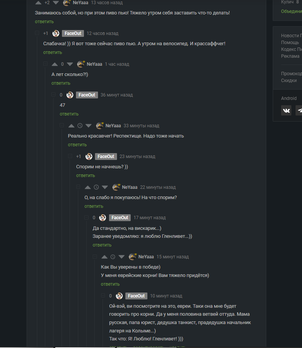Collapse the branch at the comment "47"
Image resolution: width=302 pixels, height=348 pixels.
pos(54,95)
